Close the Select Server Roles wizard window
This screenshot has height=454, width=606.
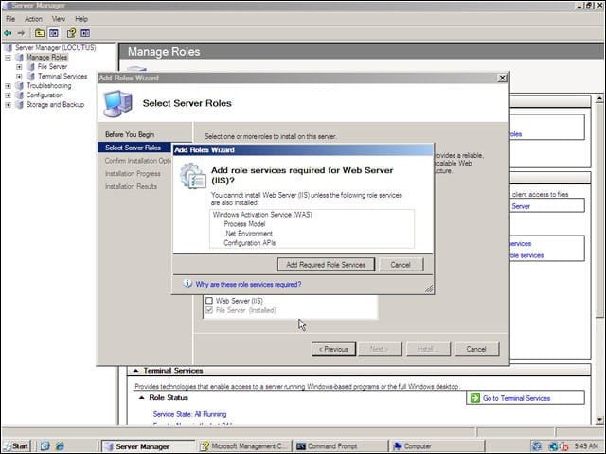click(502, 78)
